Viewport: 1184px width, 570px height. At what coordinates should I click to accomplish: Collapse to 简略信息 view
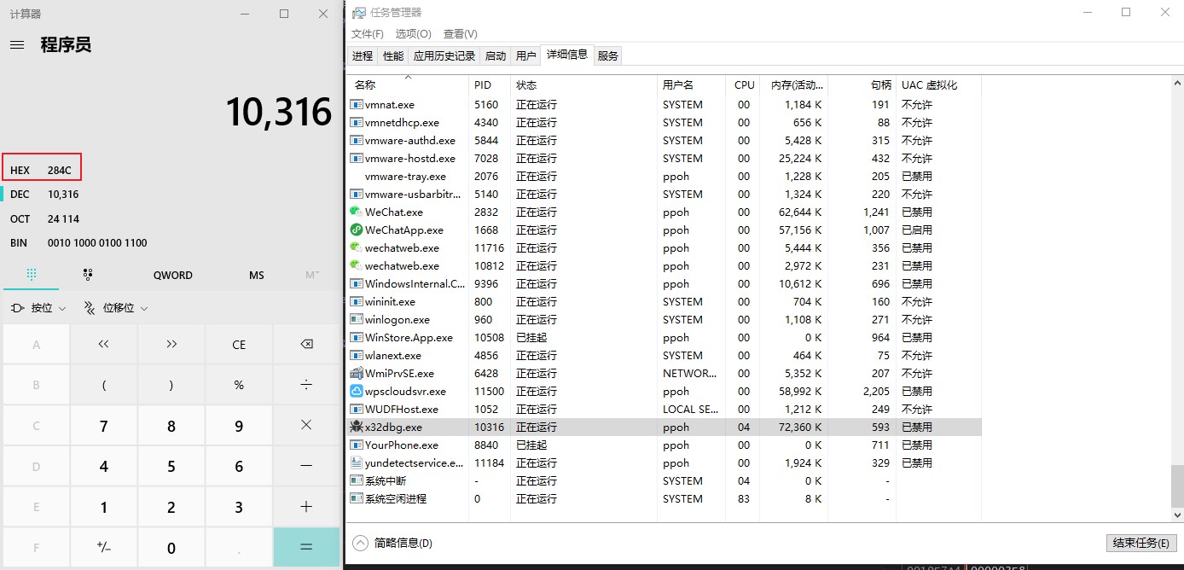(x=392, y=543)
